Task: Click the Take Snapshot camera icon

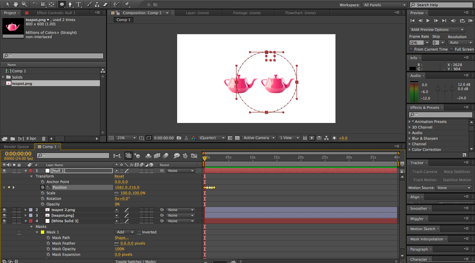Action: [x=179, y=138]
